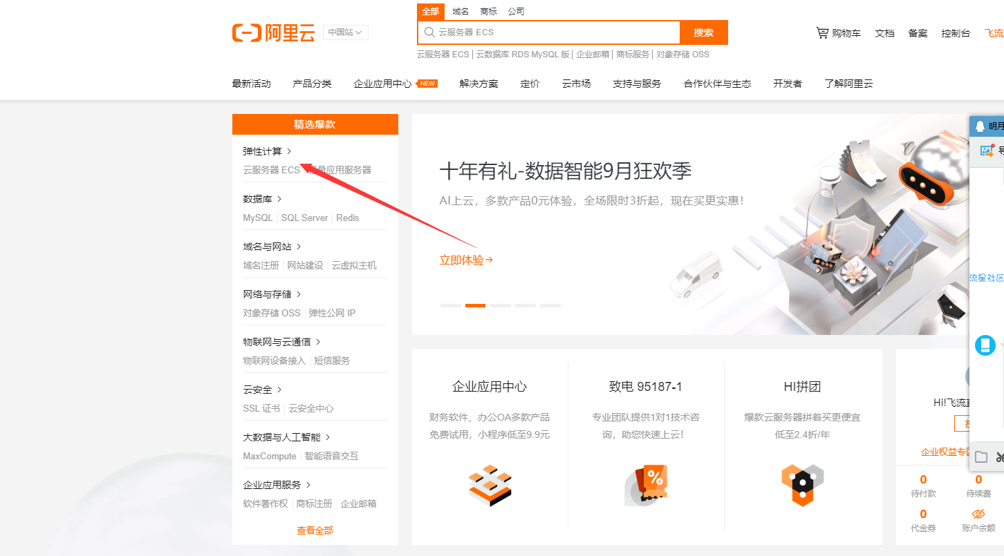Click the folder icon in side panel

tap(981, 457)
